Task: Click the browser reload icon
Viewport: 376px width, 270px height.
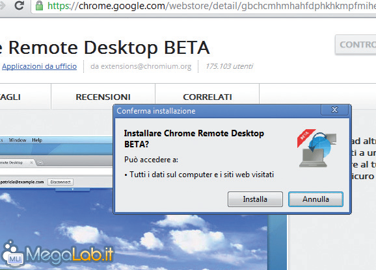Action: pyautogui.click(x=19, y=5)
